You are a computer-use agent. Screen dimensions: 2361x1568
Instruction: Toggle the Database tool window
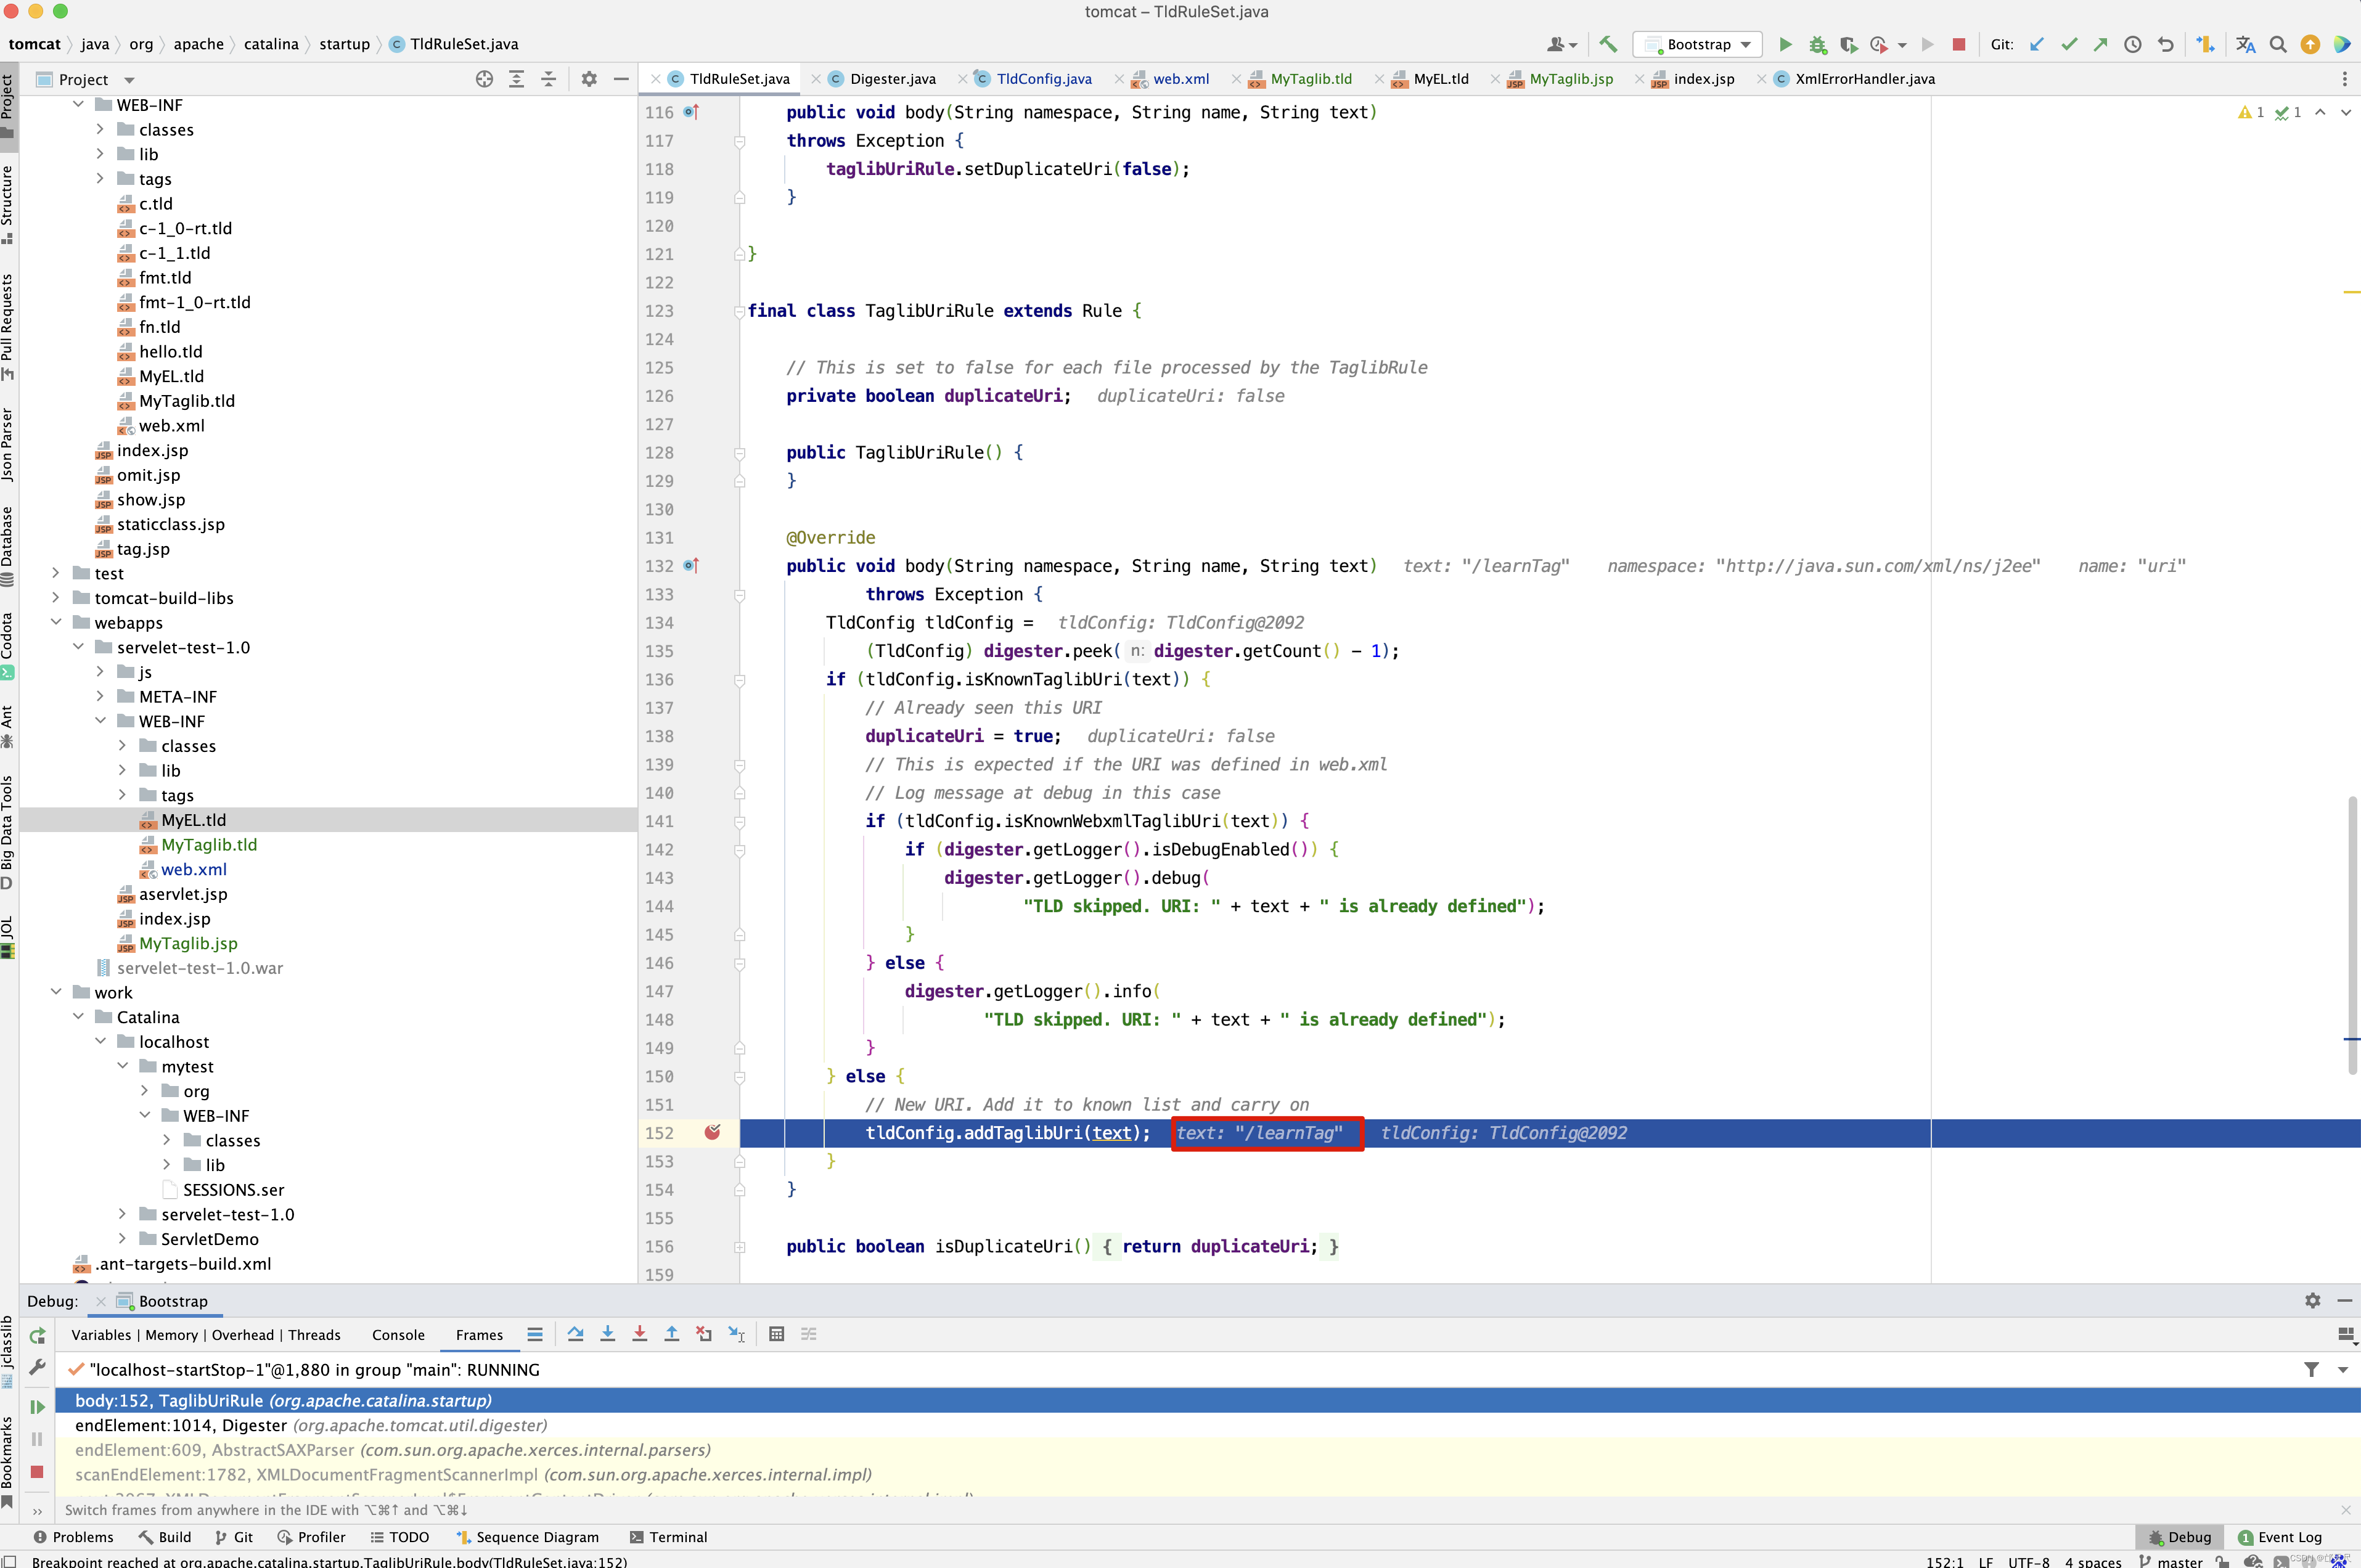tap(8, 546)
